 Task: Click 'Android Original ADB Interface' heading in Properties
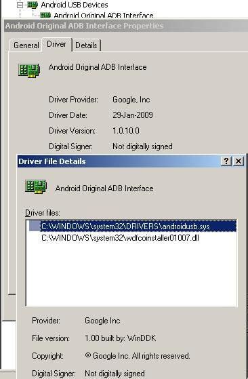[x=98, y=67]
